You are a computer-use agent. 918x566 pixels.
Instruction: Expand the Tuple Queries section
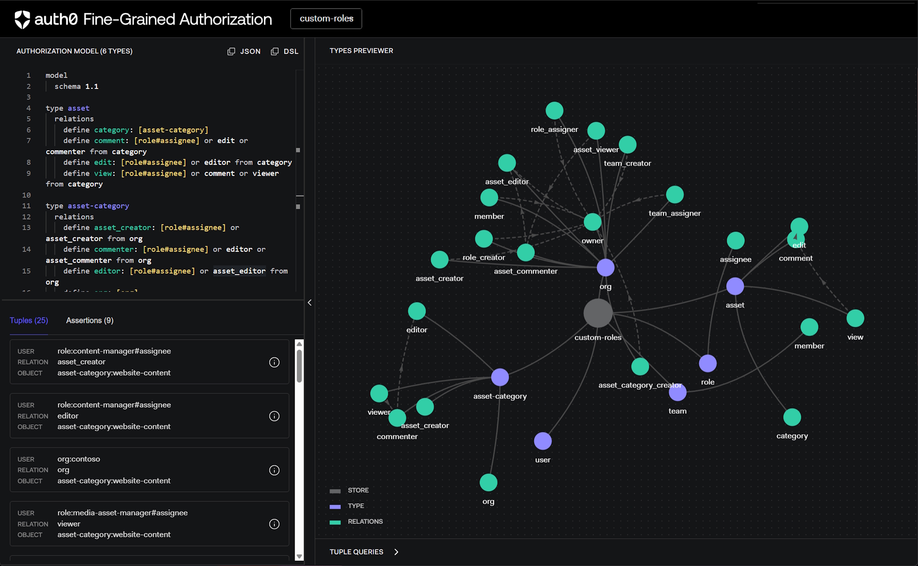tap(396, 552)
